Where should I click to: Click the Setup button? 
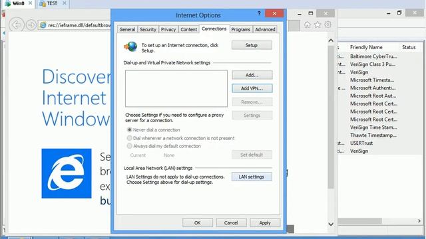pos(252,45)
